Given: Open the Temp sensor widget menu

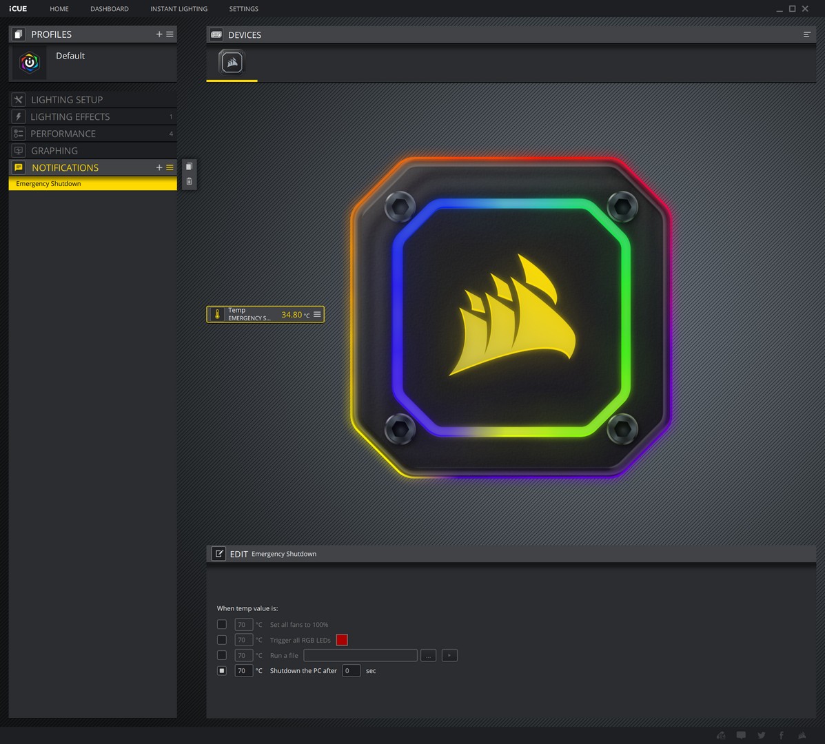Looking at the screenshot, I should click(317, 314).
